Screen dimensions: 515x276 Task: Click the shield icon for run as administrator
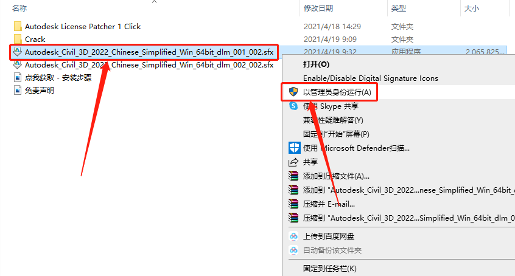coord(293,92)
